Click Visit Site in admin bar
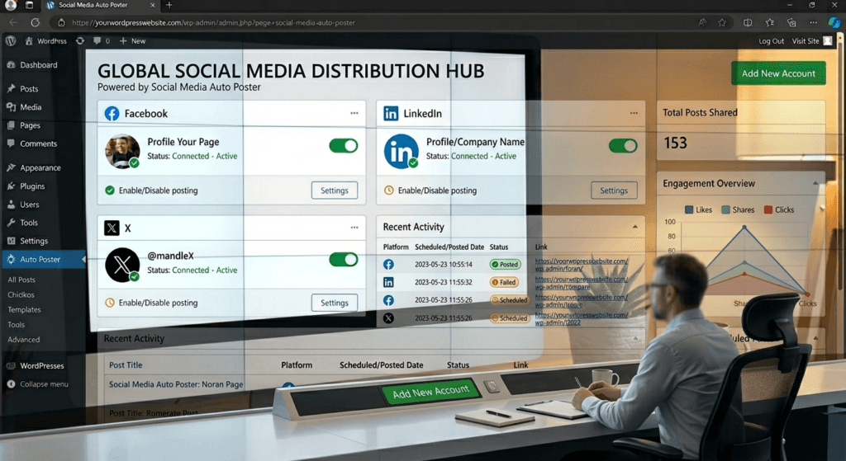 pos(805,41)
